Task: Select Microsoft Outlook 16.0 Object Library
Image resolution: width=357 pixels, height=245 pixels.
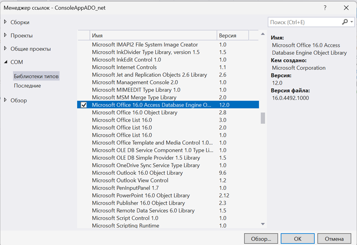Action: [137, 173]
